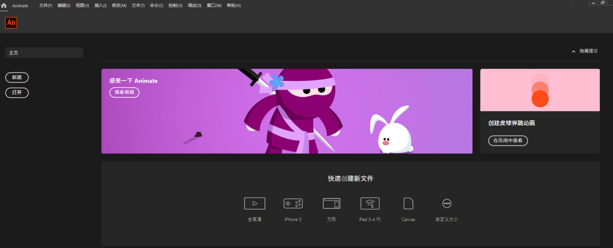Click the bouncing ball tutorial thumbnail

(540, 90)
